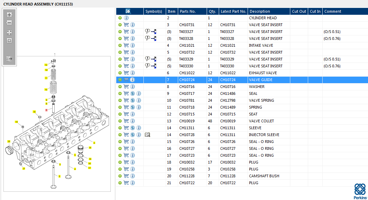Viewport: 368px width, 200px height.
Task: Click green gear icon for EXHAUST VALVE row
Action: pyautogui.click(x=120, y=73)
